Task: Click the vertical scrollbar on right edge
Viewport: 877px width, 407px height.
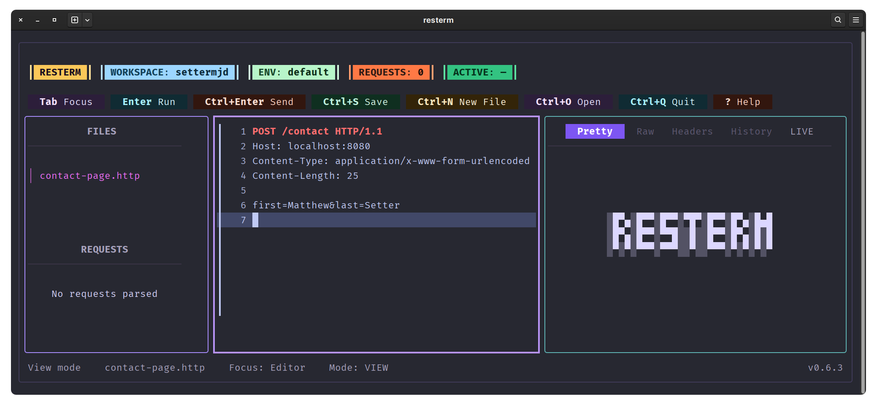Action: (x=863, y=211)
